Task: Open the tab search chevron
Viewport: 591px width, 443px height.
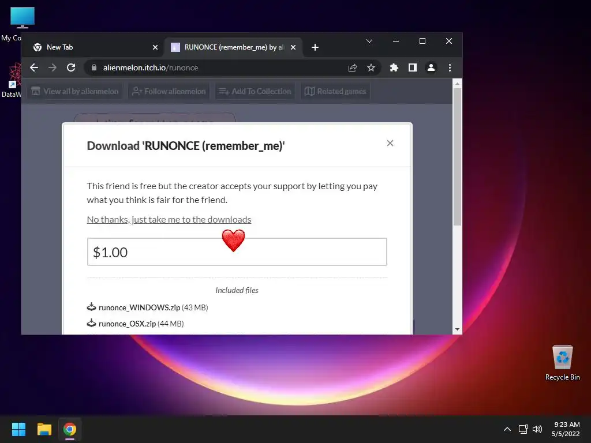Action: [369, 41]
